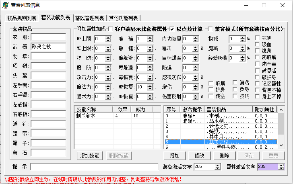Enable the 复活 checkbox
Viewport: 293px width, 184px height.
click(235, 83)
